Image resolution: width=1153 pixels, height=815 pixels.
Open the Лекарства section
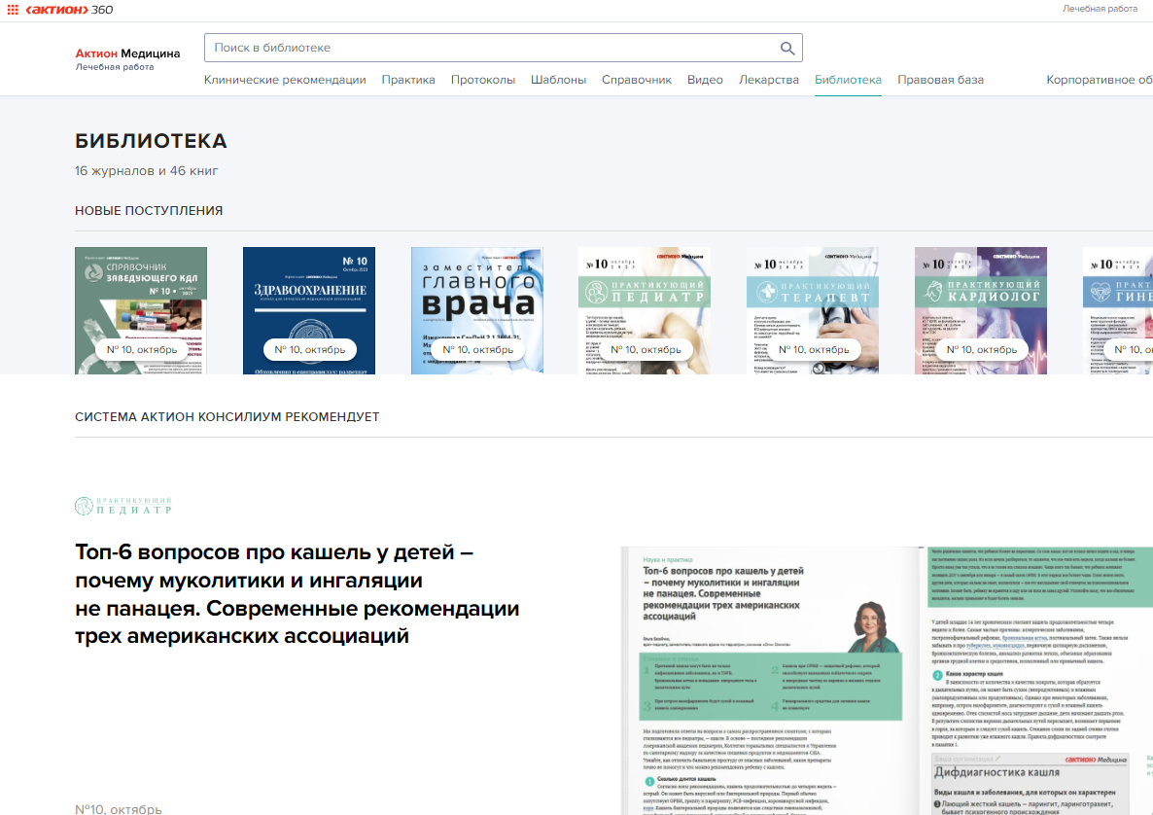tap(769, 80)
